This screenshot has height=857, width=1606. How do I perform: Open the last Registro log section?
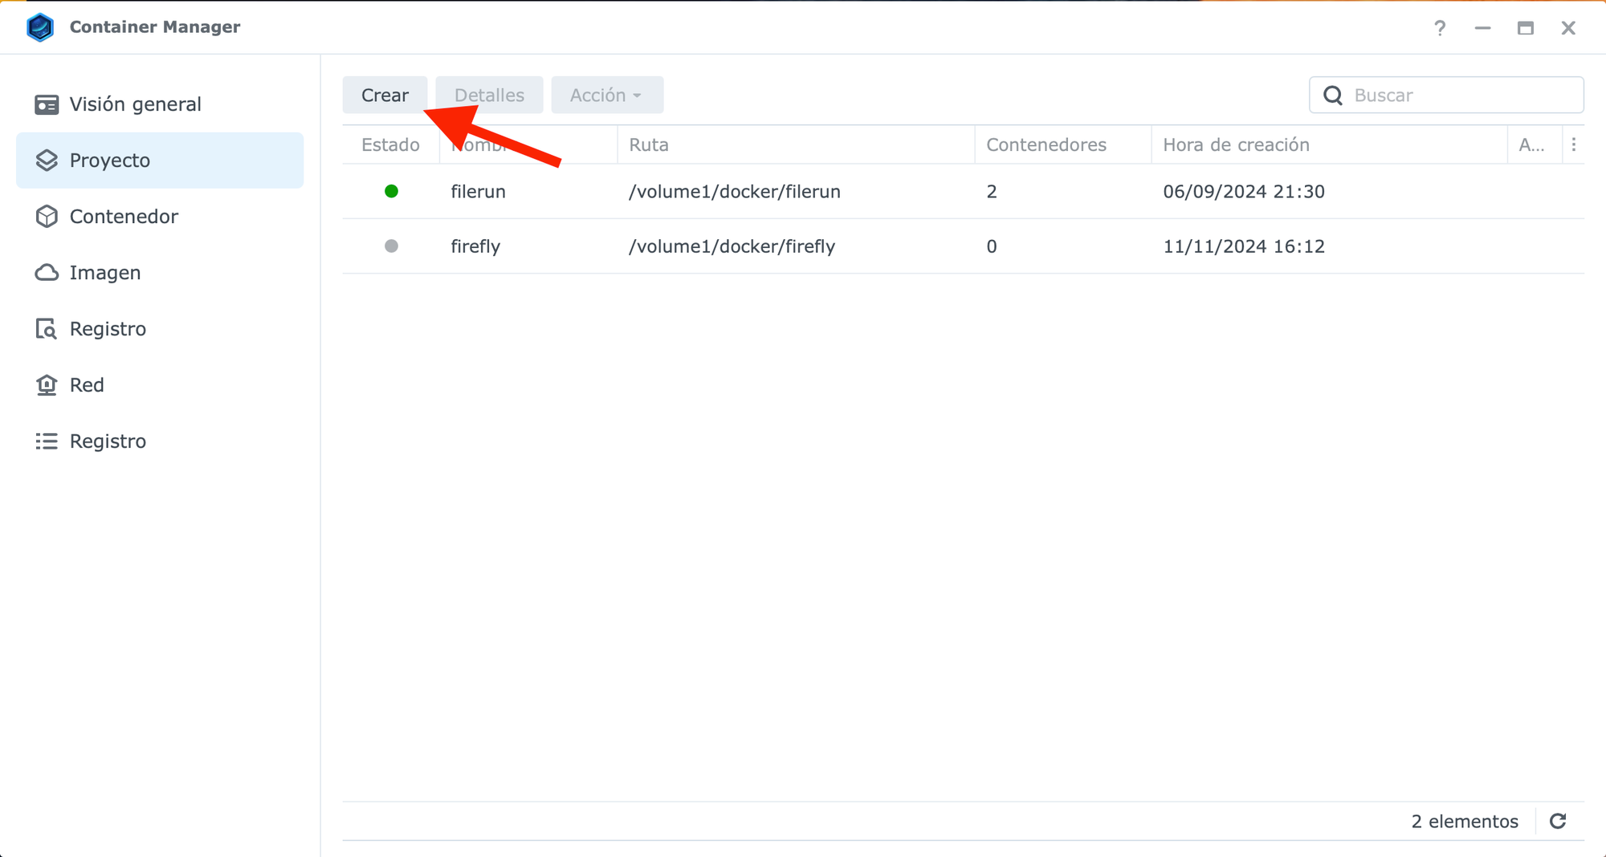coord(160,441)
